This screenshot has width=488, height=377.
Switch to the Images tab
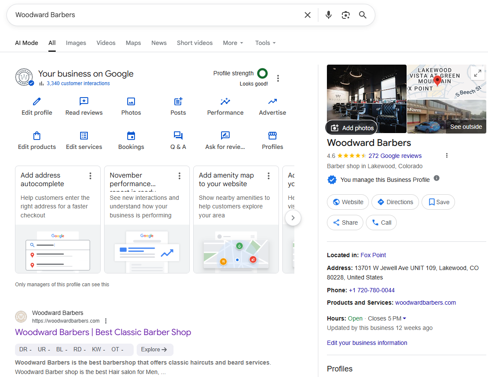(x=76, y=43)
